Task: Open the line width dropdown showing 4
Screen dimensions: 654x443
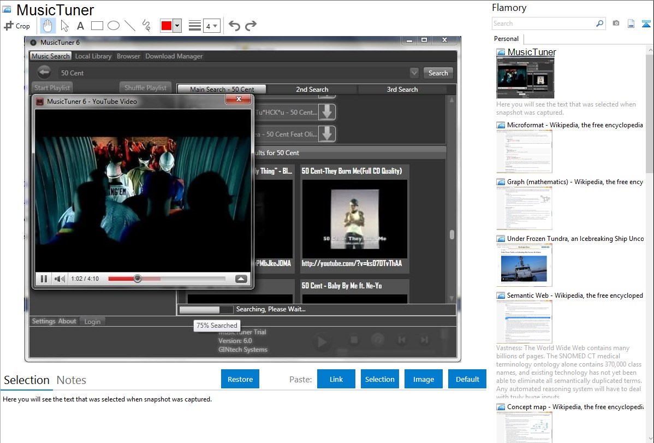Action: pyautogui.click(x=212, y=26)
